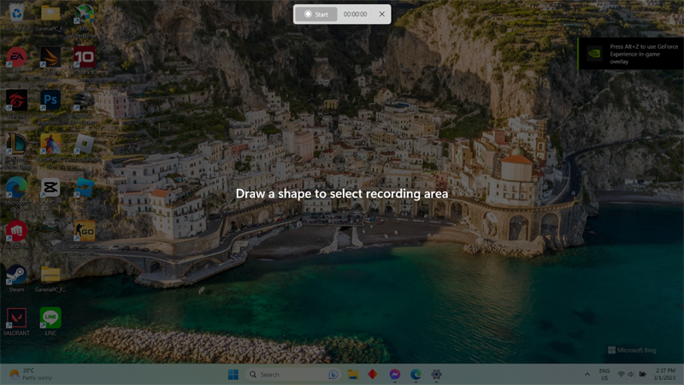The height and width of the screenshot is (385, 684).
Task: Open Bing chat icon in search box
Action: (333, 375)
